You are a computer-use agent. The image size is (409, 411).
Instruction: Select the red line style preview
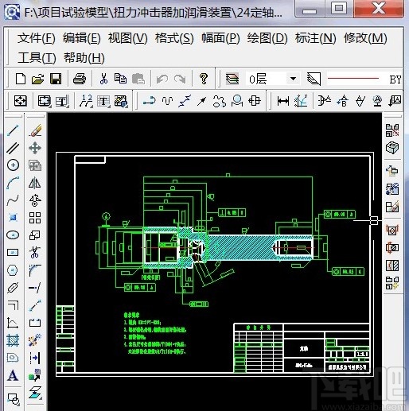coord(353,79)
